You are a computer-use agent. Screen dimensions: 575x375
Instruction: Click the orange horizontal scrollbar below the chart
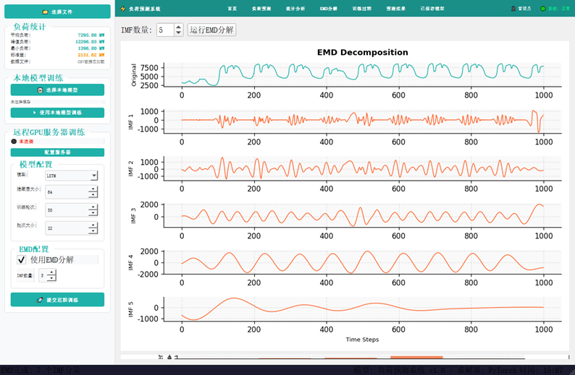(416, 357)
